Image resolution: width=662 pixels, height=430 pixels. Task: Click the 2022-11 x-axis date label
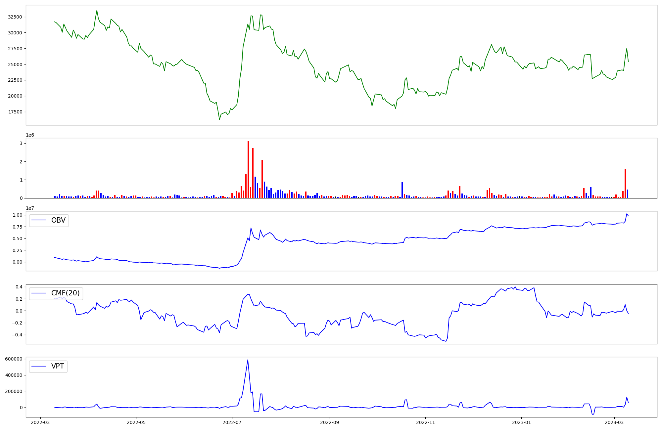tap(425, 422)
